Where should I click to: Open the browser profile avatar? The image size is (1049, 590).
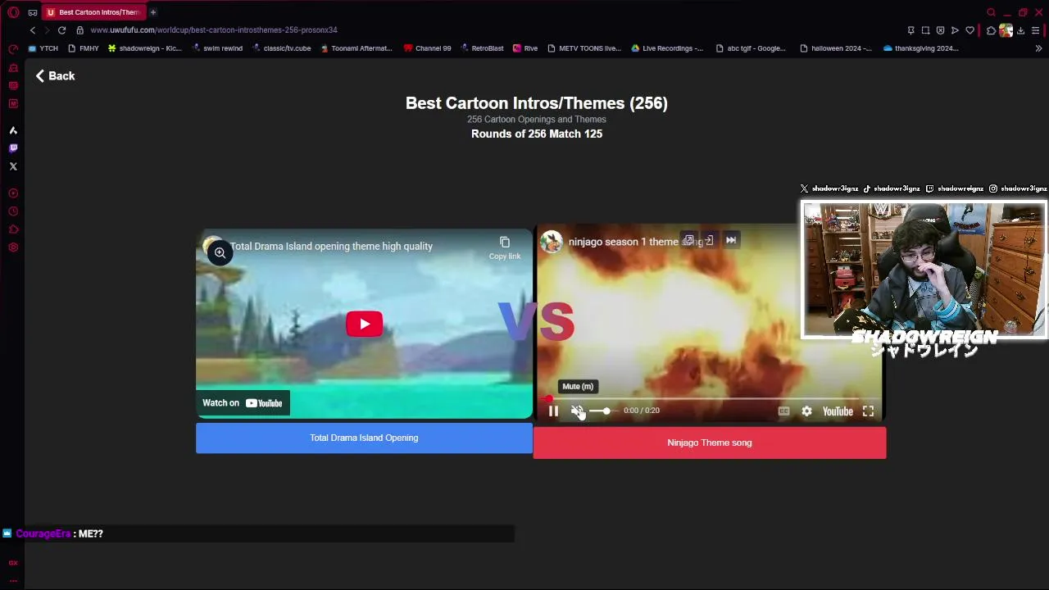coord(1006,30)
